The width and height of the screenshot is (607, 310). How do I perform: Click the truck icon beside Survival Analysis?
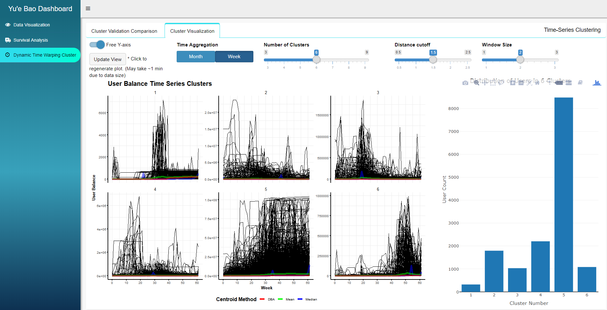[8, 40]
